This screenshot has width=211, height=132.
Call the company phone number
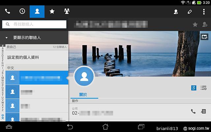[x=193, y=112]
